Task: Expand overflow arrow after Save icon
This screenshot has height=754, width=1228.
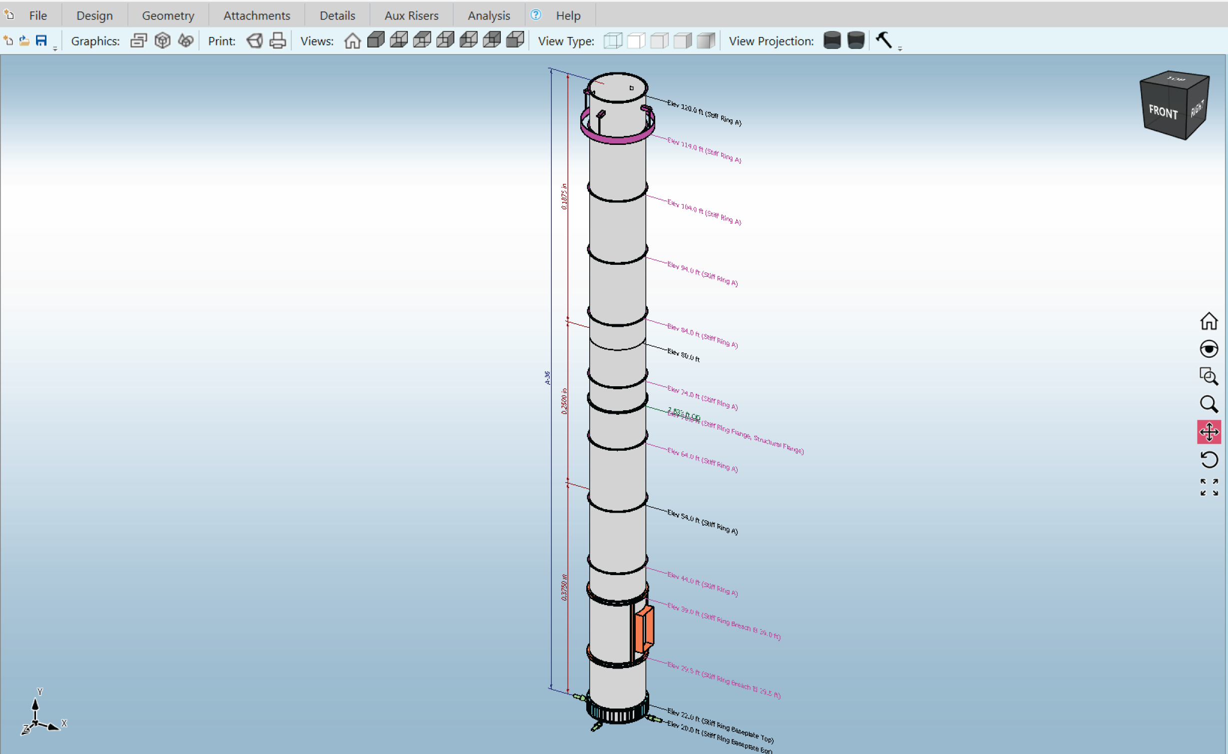Action: (x=55, y=48)
